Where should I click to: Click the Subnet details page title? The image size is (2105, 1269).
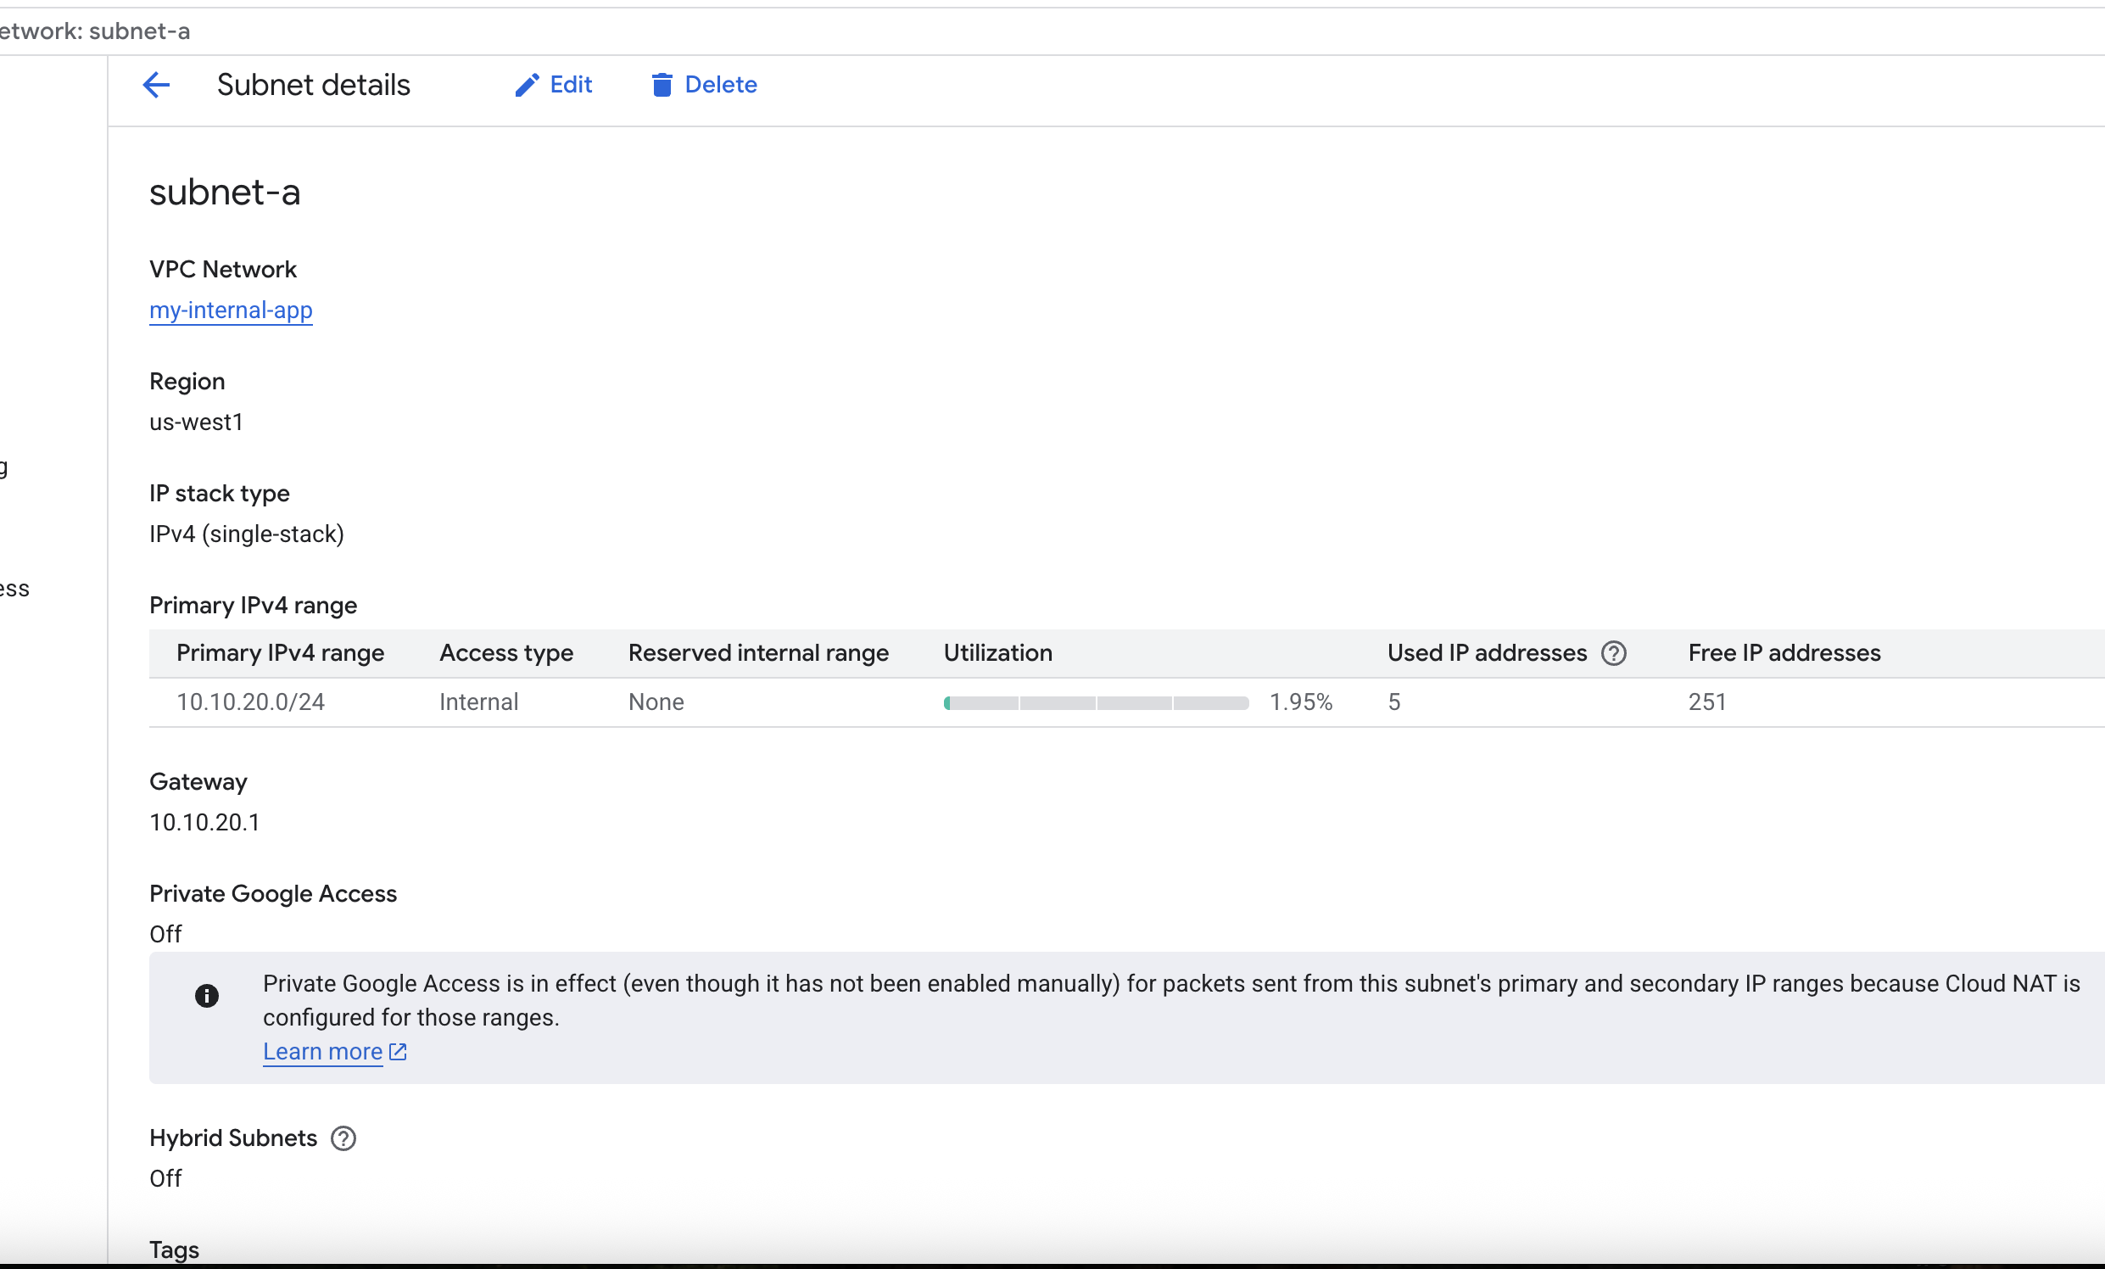[314, 85]
